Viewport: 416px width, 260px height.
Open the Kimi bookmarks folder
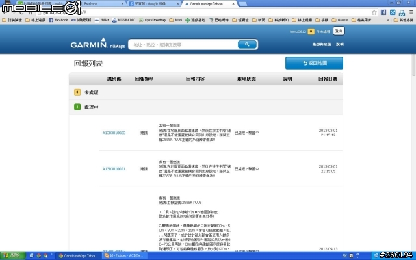[x=175, y=20]
